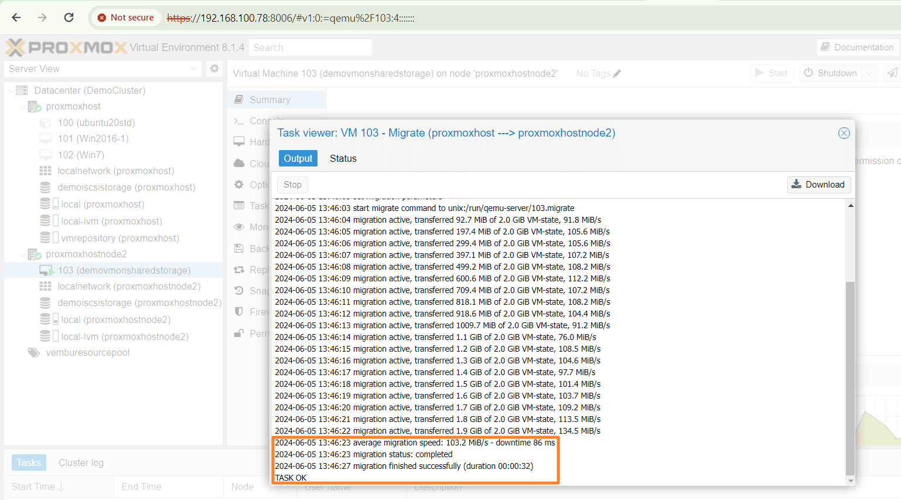
Task: Click the Migrate paper-plane icon
Action: 892,73
